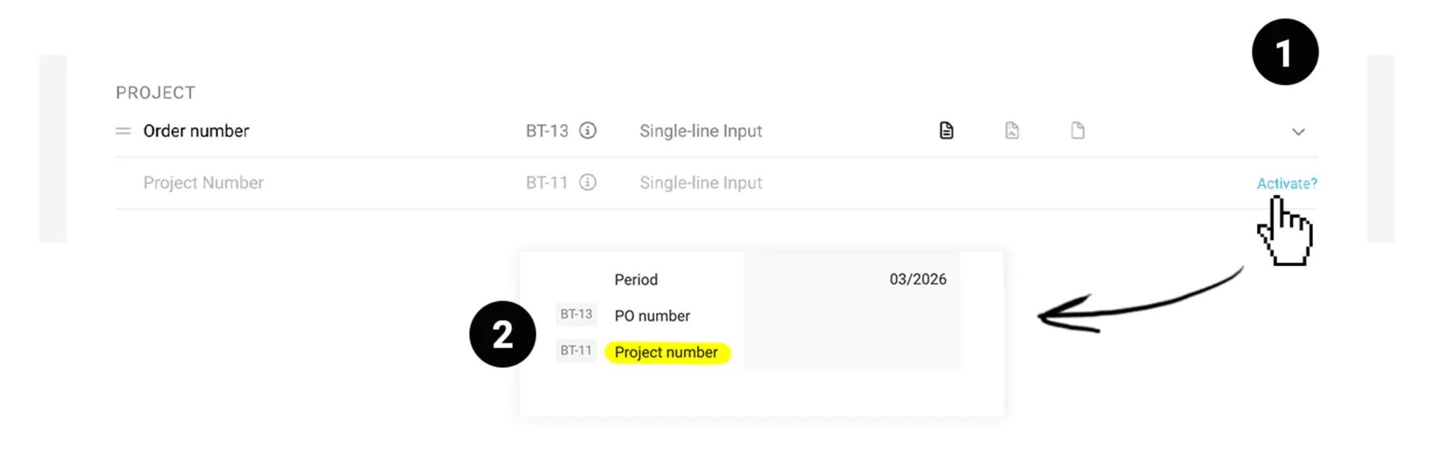Open the Single-line Input type selector for Project Number
The image size is (1438, 460).
pos(700,183)
